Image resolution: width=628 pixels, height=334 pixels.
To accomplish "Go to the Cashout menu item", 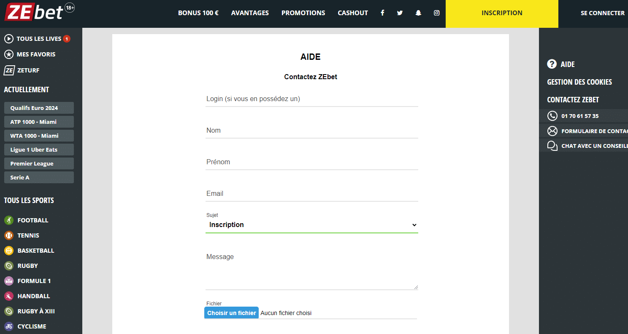I will 353,13.
